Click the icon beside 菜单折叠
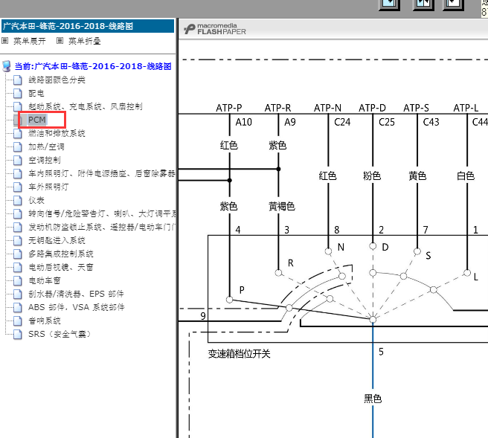488x438 pixels. 60,41
